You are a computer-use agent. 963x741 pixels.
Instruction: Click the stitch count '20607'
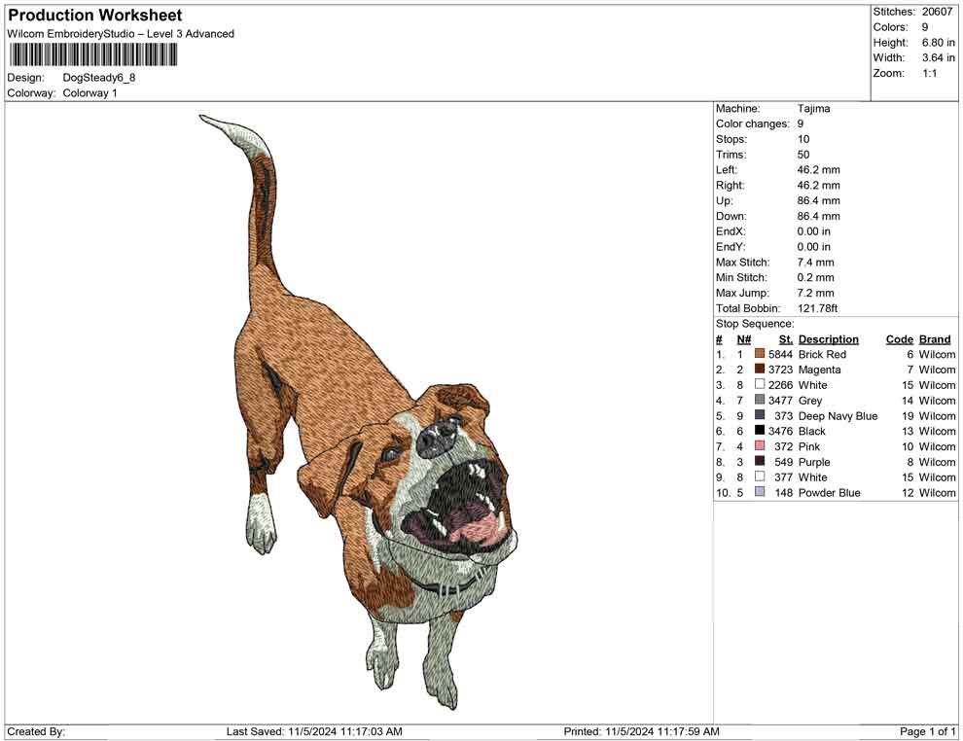(x=937, y=12)
